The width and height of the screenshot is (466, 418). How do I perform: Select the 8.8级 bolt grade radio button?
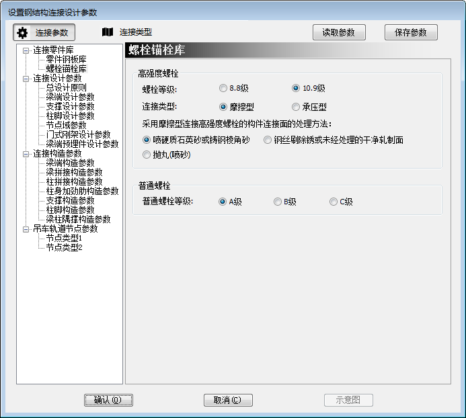pos(223,88)
